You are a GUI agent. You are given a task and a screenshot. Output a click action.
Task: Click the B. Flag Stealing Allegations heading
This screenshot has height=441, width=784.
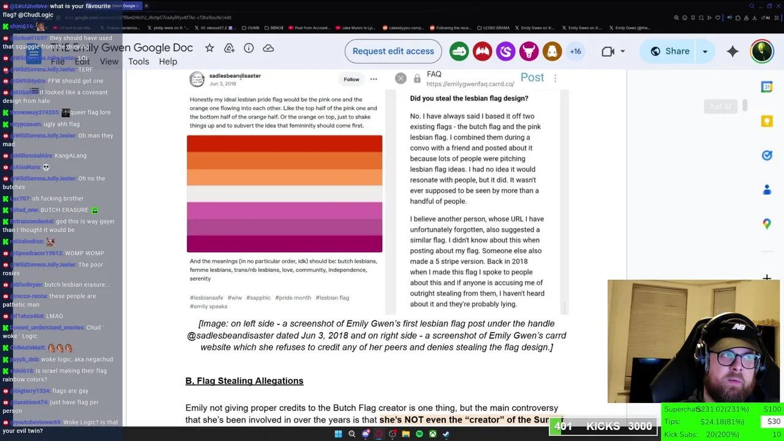tap(244, 381)
